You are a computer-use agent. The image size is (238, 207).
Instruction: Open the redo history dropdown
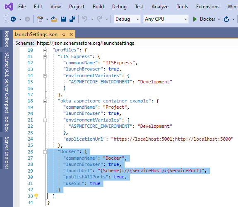pyautogui.click(x=107, y=19)
